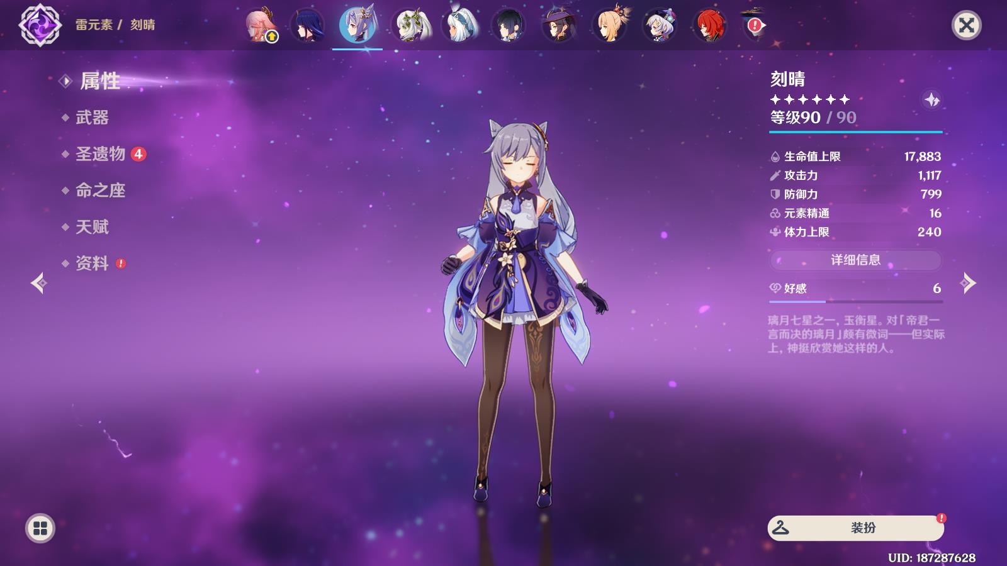Select red-haired Diluc portrait
The height and width of the screenshot is (566, 1007).
pos(710,25)
